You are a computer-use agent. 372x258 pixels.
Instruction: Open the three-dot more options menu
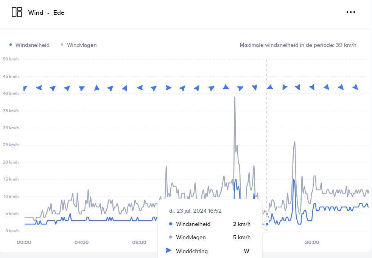tap(351, 12)
